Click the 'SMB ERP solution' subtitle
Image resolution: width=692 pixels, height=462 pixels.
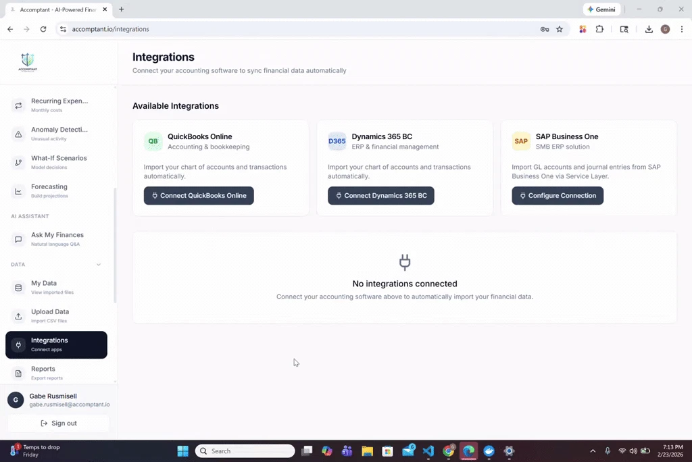563,147
